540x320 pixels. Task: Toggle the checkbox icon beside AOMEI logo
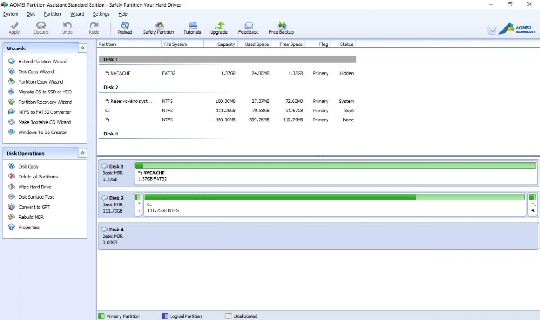click(x=492, y=31)
